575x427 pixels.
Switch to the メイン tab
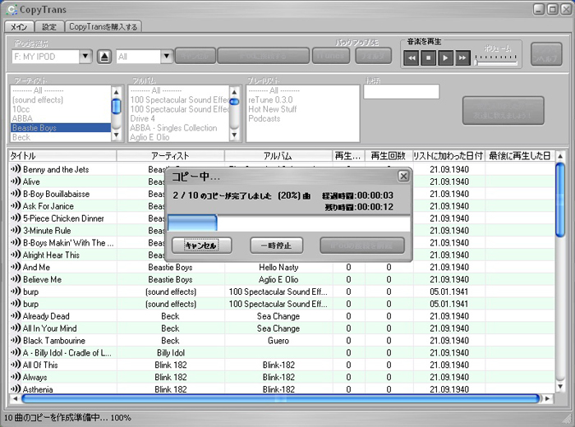tap(19, 27)
